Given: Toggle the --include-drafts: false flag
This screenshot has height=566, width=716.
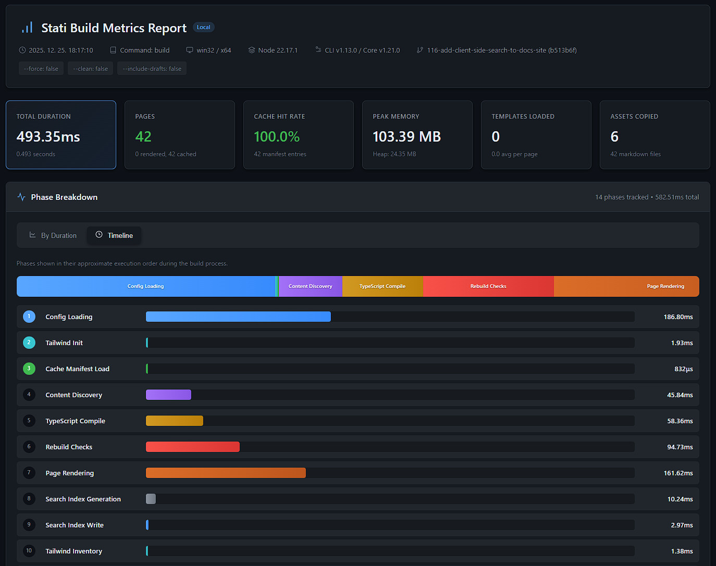Looking at the screenshot, I should point(152,68).
